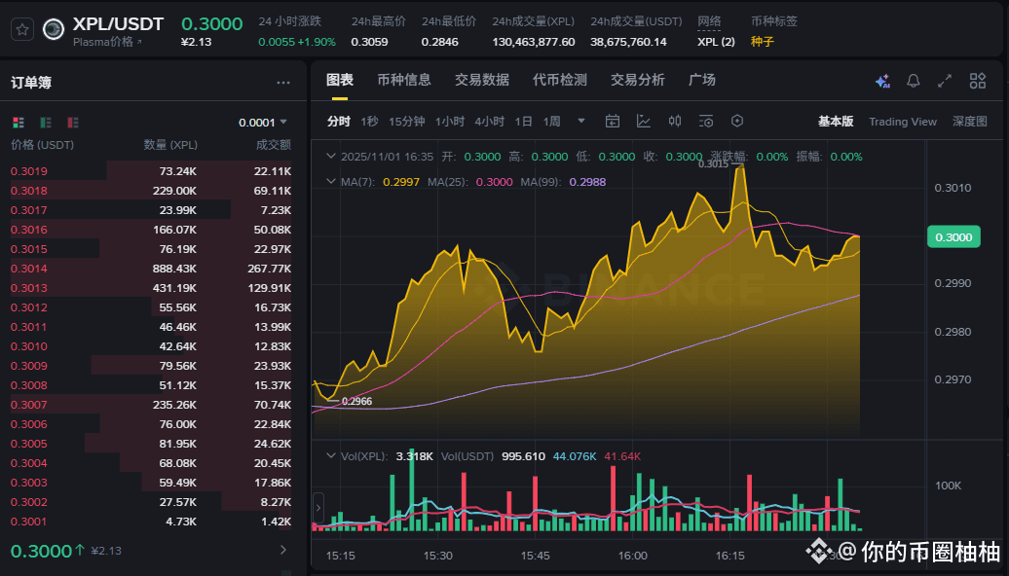Viewport: 1009px width, 576px height.
Task: Show sell orders only (red icon)
Action: click(x=73, y=123)
